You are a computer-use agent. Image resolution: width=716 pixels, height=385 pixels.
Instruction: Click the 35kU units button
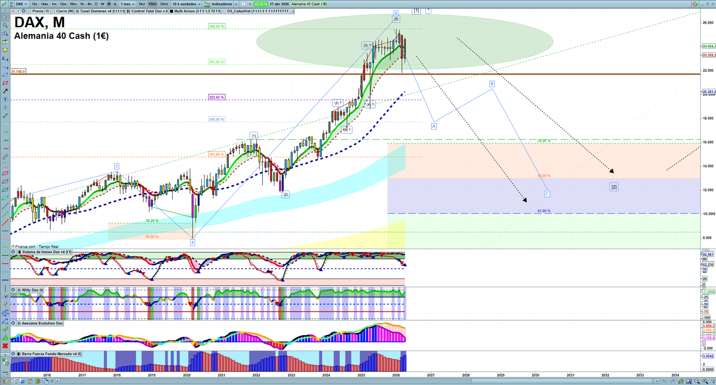click(x=164, y=4)
